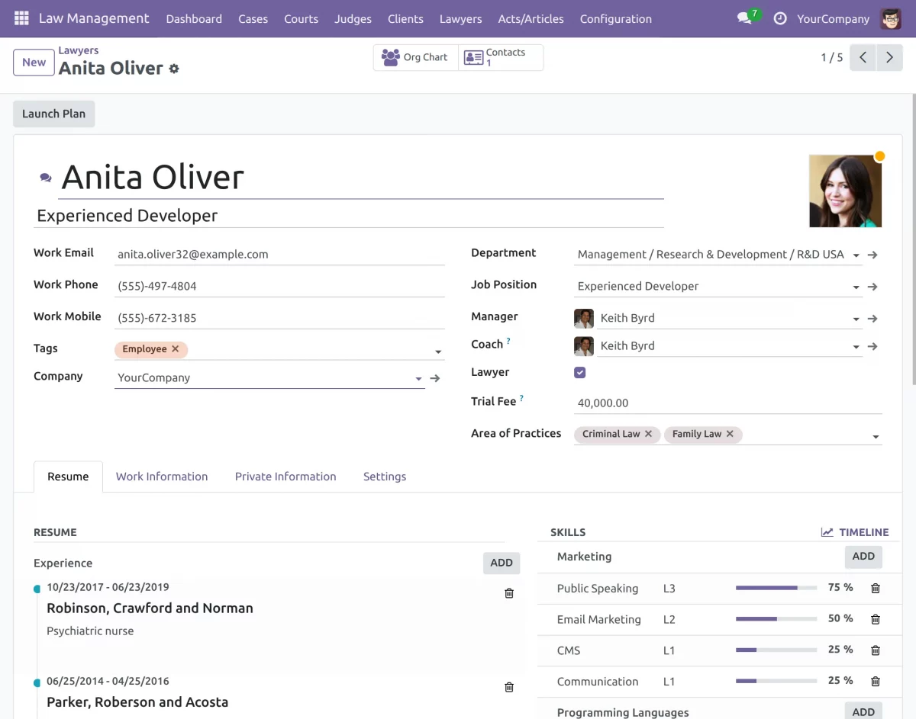Screen dimensions: 916x719
Task: Click the Email Marketing progress bar
Action: click(776, 619)
